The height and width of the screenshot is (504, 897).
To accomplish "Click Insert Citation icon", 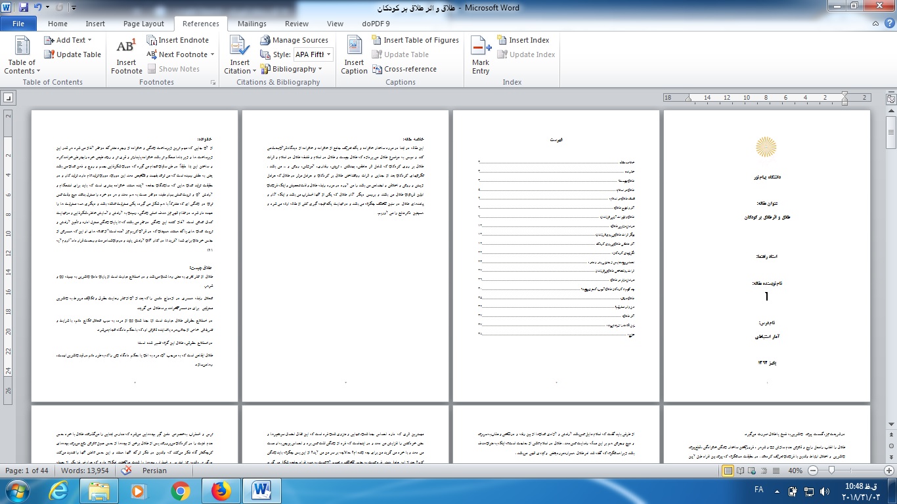I will tap(240, 47).
